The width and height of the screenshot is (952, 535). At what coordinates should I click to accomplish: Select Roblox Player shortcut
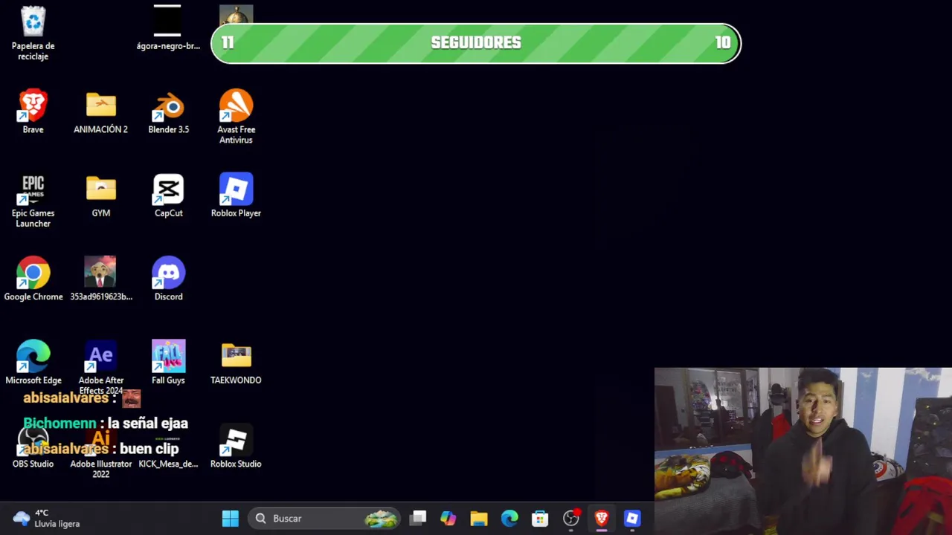point(236,196)
